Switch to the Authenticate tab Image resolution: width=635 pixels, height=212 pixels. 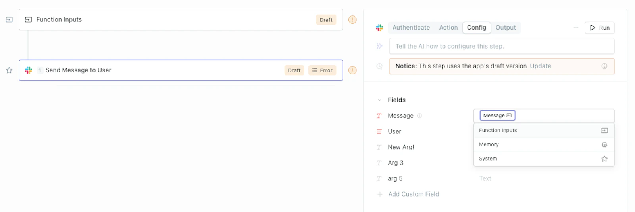coord(411,28)
